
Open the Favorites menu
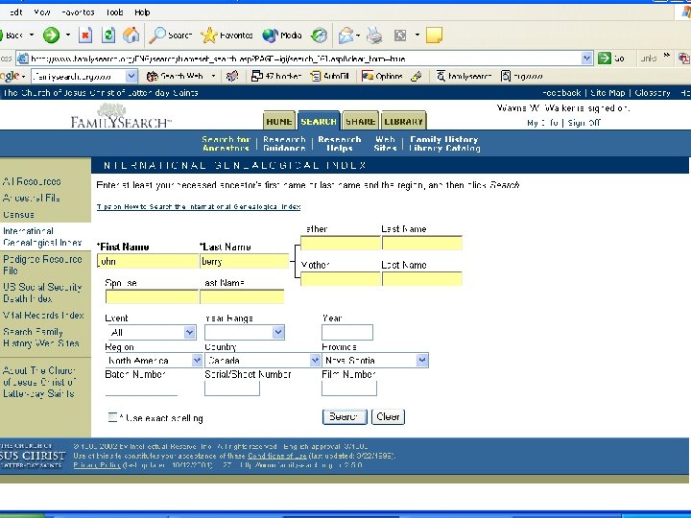click(78, 12)
